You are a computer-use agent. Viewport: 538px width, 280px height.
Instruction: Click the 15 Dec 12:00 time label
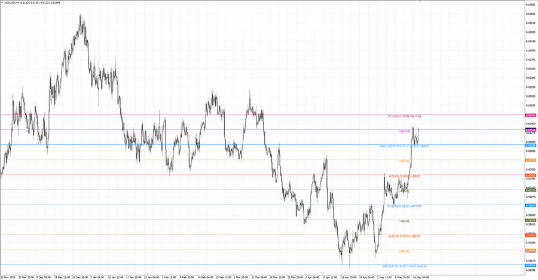[x=62, y=277]
